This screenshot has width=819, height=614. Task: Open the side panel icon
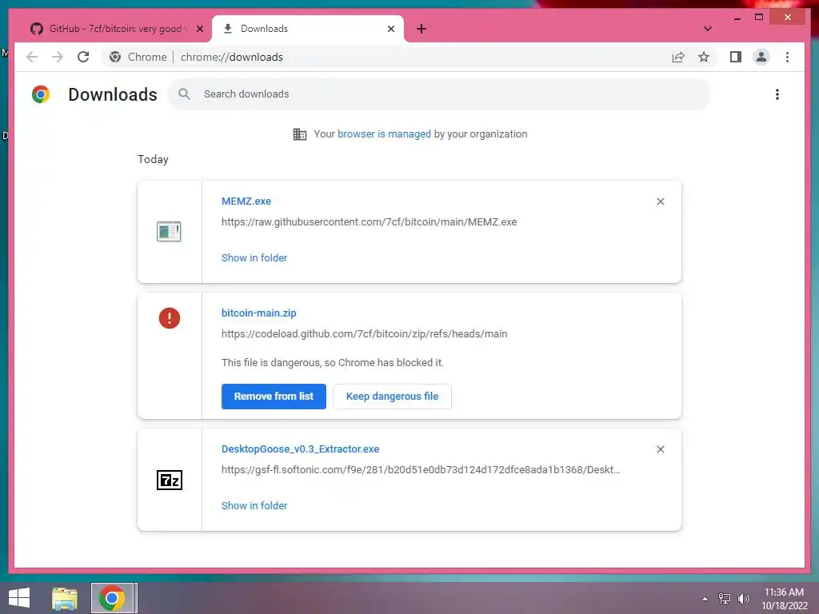click(736, 57)
